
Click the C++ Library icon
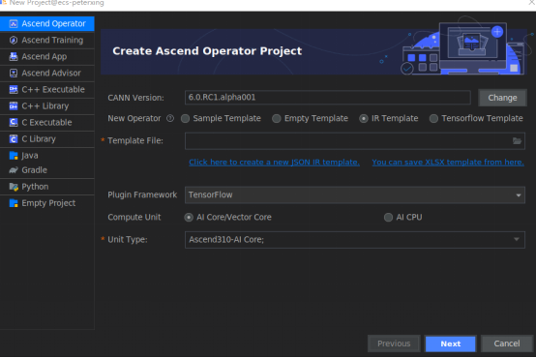(x=14, y=106)
